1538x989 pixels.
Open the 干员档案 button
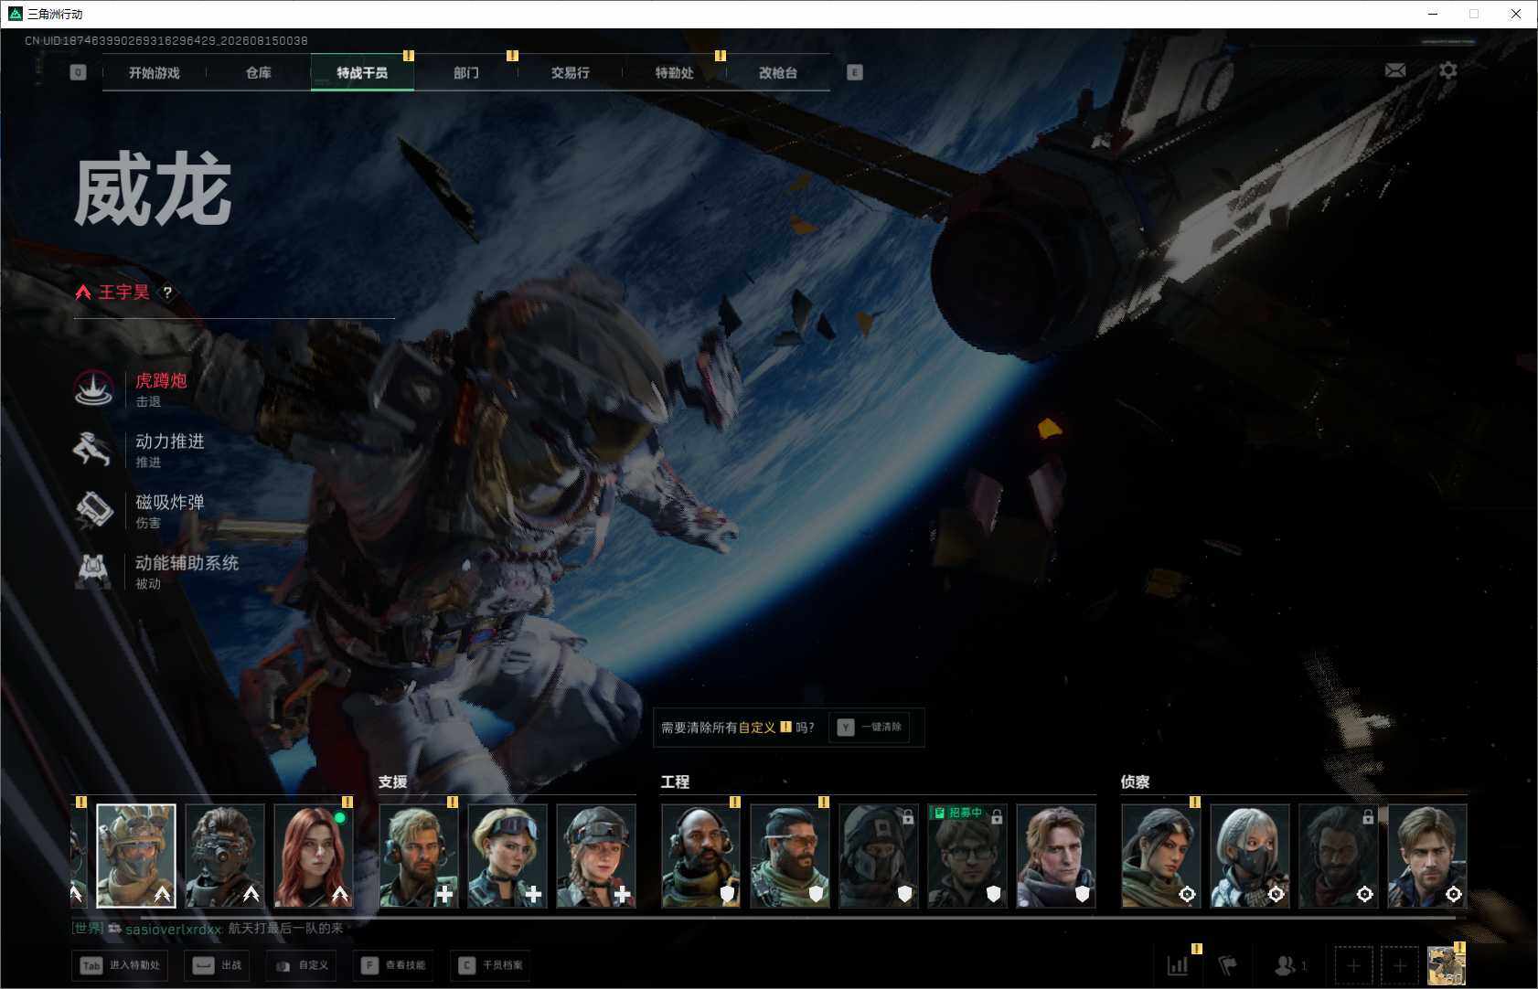tap(492, 965)
